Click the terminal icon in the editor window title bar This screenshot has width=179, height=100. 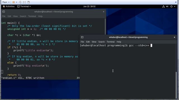4,12
